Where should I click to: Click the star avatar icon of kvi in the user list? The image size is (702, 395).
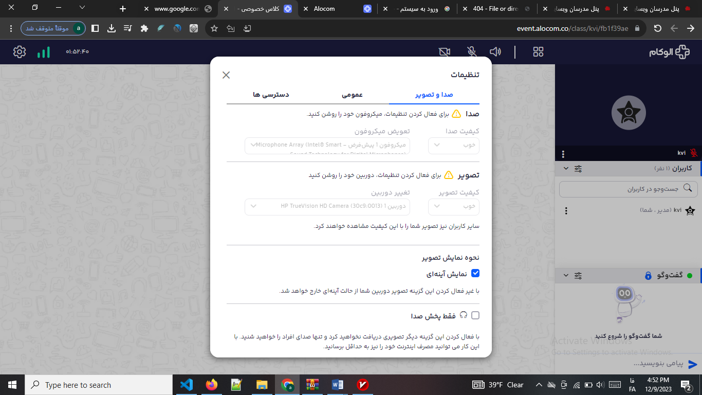(x=690, y=210)
